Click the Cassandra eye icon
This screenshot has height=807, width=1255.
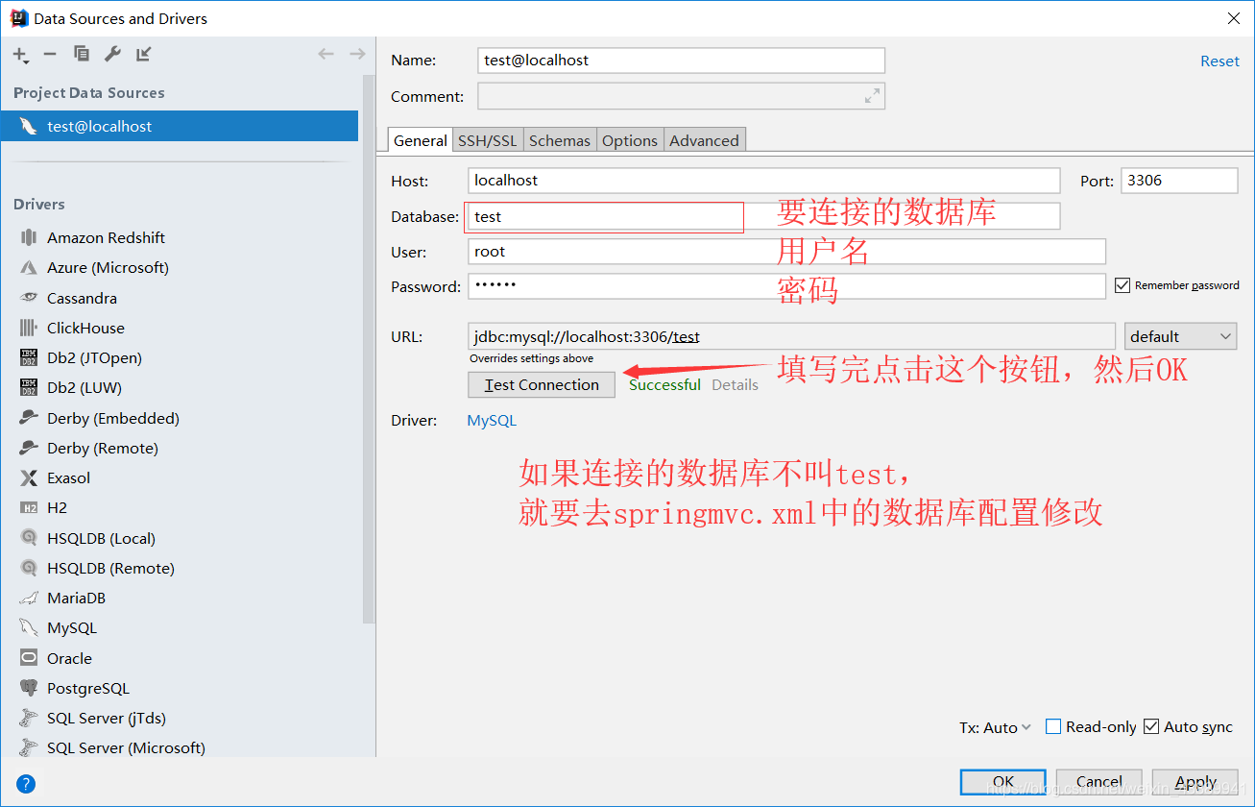click(x=29, y=298)
